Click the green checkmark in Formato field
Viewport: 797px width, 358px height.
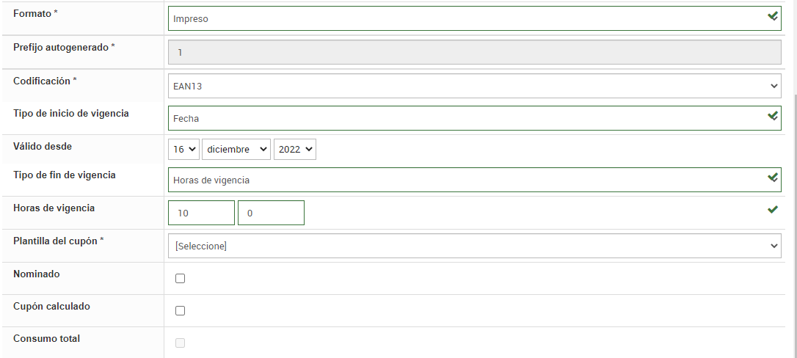coord(772,16)
